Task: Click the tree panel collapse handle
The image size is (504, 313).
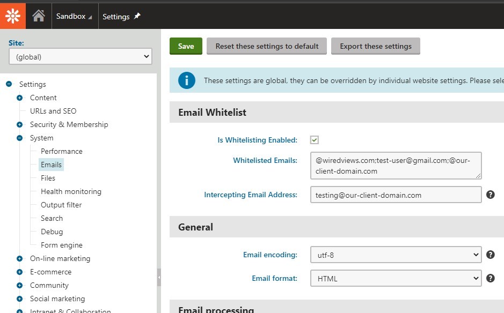Action: click(159, 278)
